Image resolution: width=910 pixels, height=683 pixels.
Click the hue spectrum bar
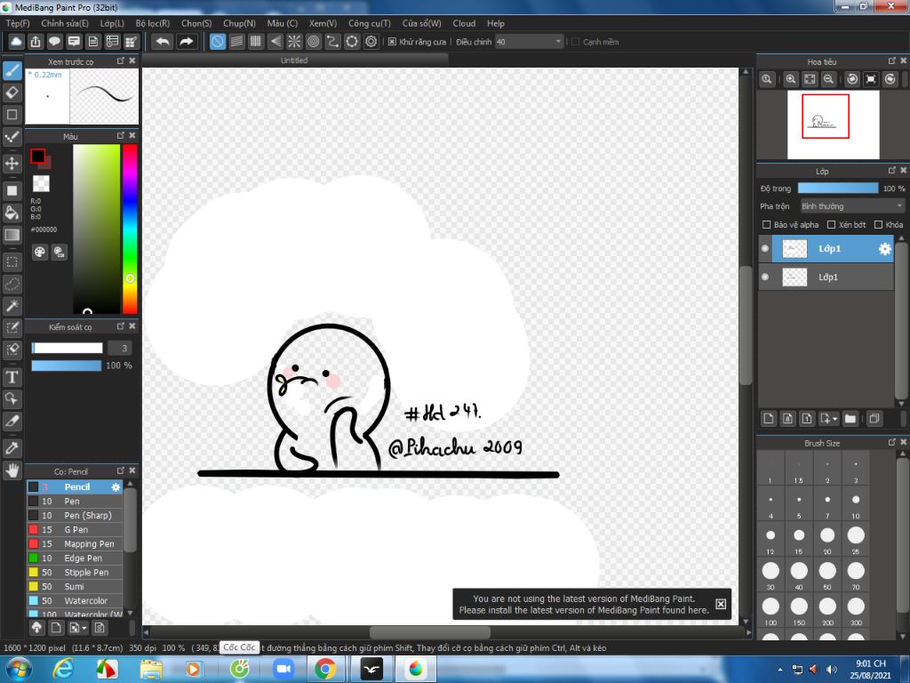point(130,229)
